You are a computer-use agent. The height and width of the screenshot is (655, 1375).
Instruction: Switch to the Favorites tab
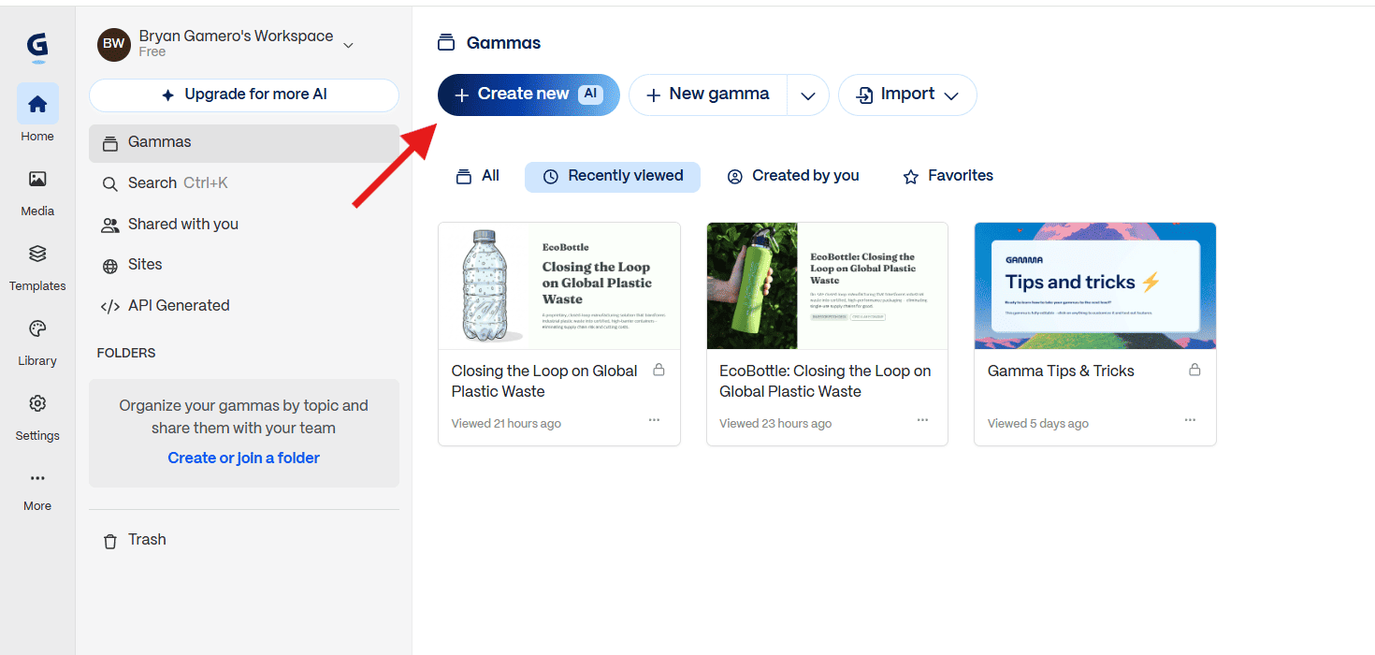click(x=948, y=176)
